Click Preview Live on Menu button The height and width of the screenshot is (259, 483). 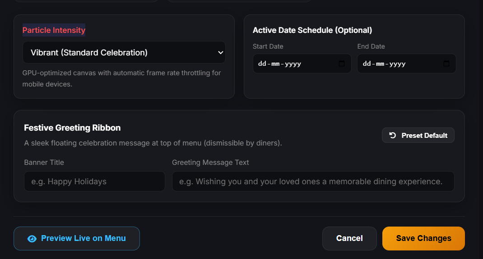[x=77, y=238]
